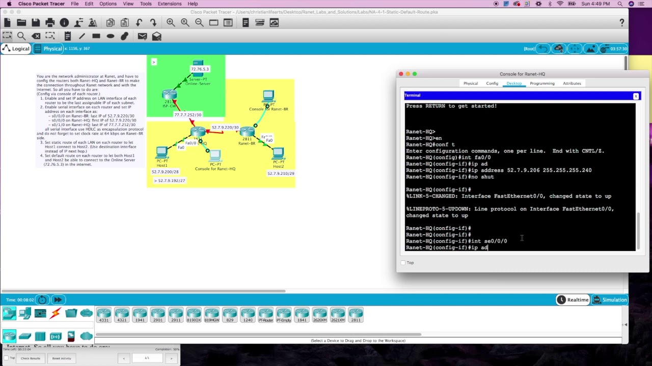Screen dimensions: 652x366
Task: Select the Draw Line tool
Action: tap(81, 36)
